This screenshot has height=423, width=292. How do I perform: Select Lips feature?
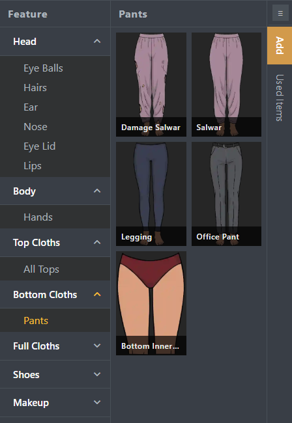tap(33, 166)
